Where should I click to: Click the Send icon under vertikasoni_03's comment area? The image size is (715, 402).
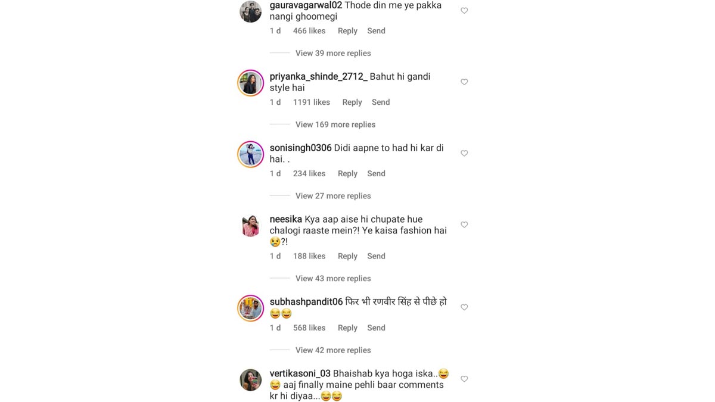tap(376, 400)
